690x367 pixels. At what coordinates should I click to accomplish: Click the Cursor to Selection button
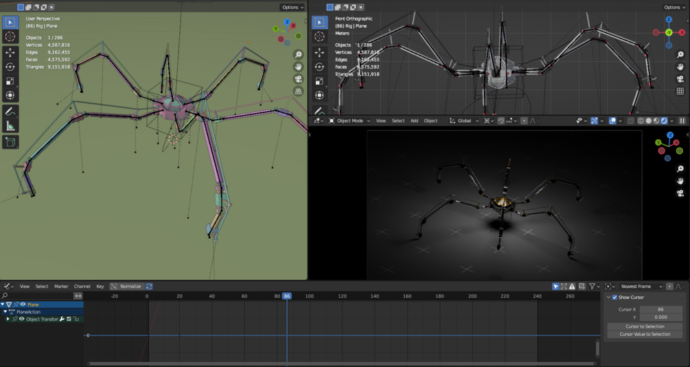point(645,327)
